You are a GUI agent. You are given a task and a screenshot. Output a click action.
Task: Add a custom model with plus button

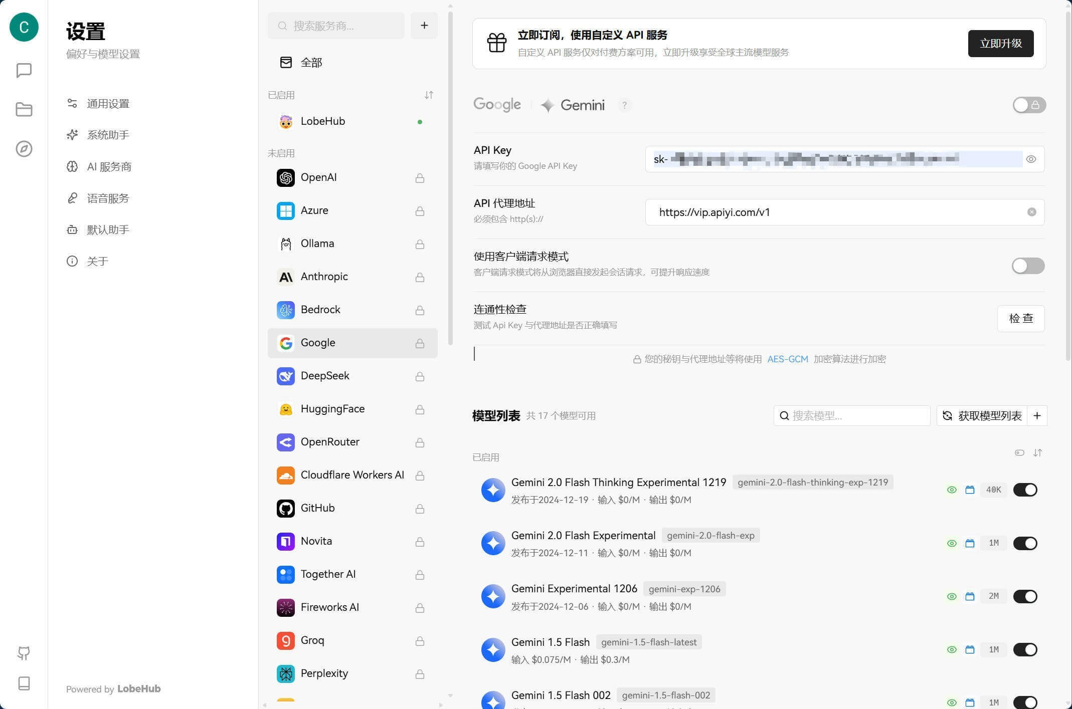click(x=1037, y=416)
